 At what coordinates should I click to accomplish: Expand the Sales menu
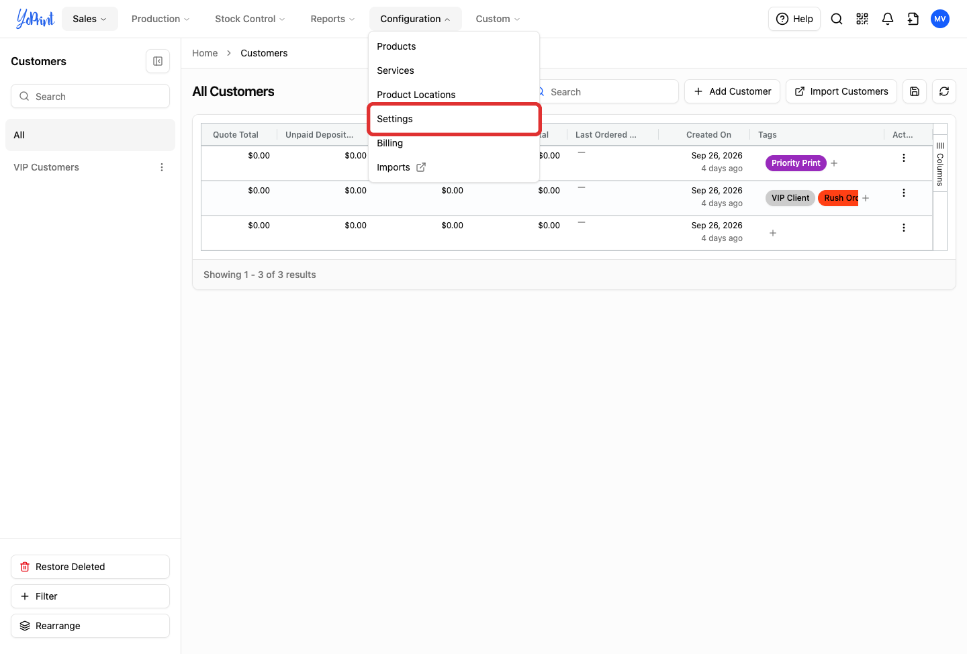point(90,19)
